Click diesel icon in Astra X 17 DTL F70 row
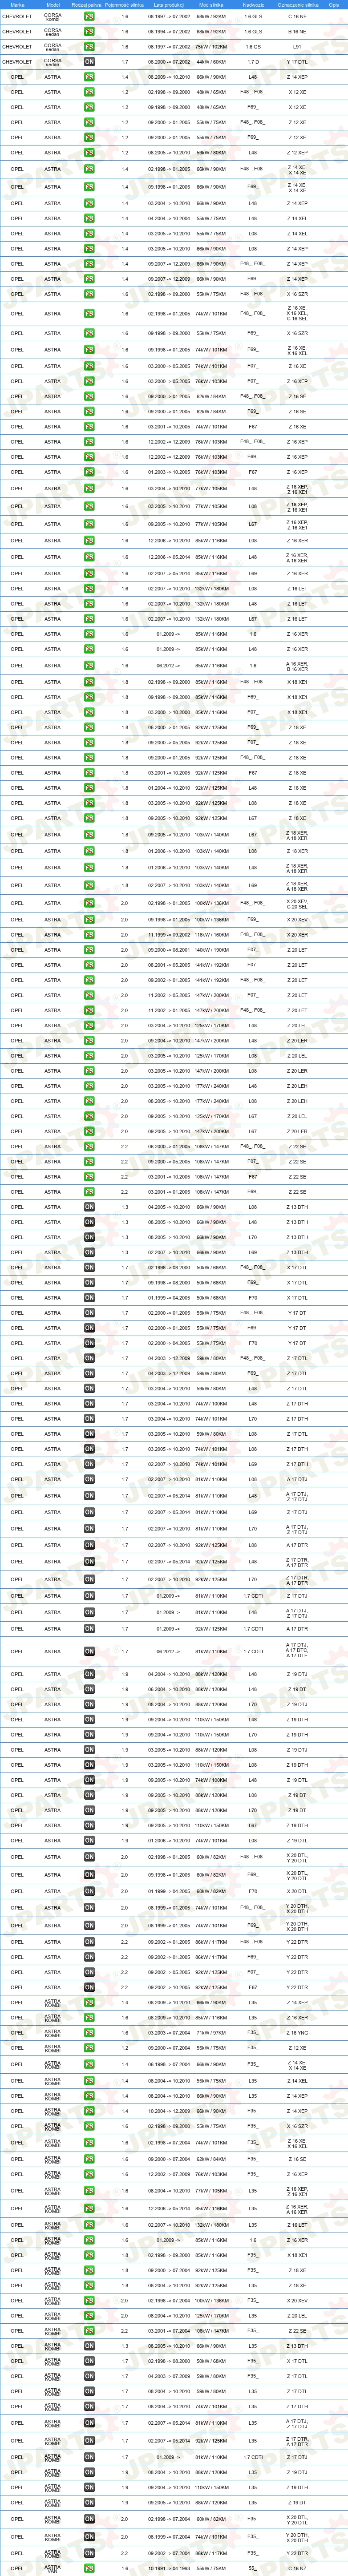The image size is (348, 2576). [x=89, y=1298]
